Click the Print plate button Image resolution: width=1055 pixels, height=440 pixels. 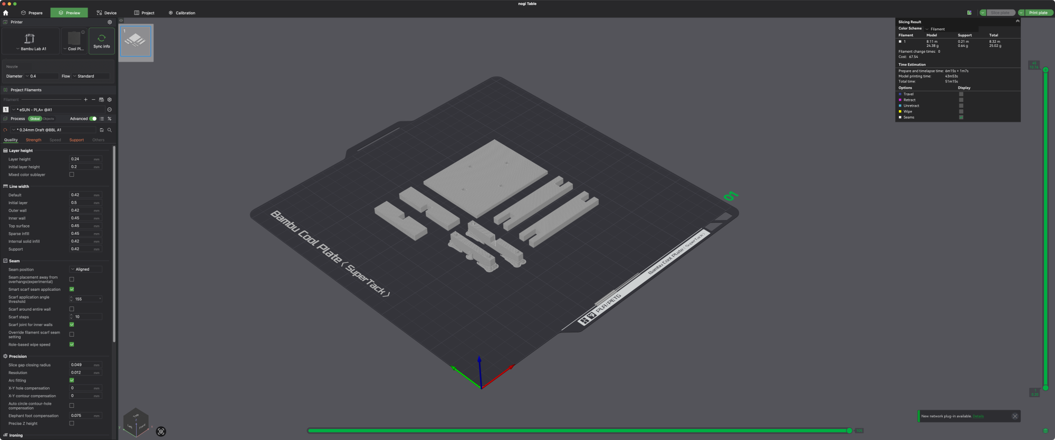point(1039,13)
